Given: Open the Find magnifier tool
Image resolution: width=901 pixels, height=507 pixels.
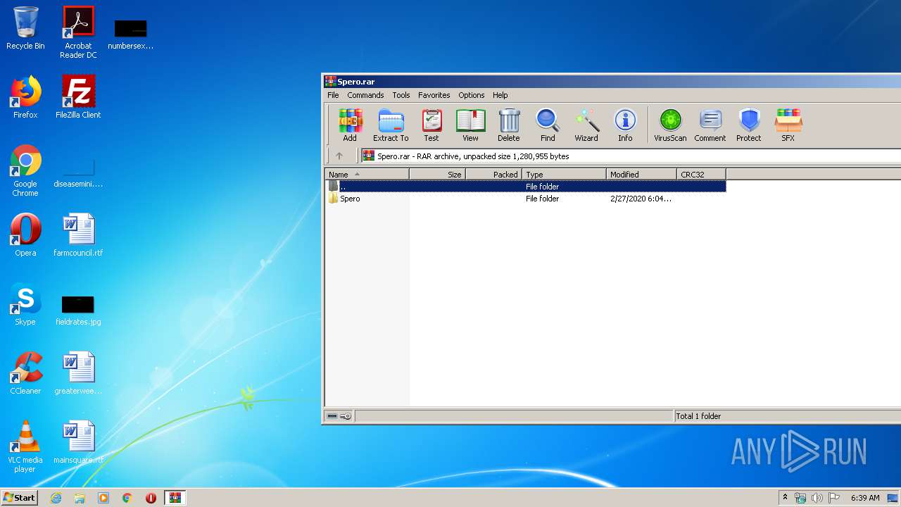Looking at the screenshot, I should point(548,125).
